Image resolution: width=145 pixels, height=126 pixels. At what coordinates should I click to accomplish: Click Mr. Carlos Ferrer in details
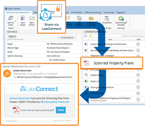[x=57, y=60]
